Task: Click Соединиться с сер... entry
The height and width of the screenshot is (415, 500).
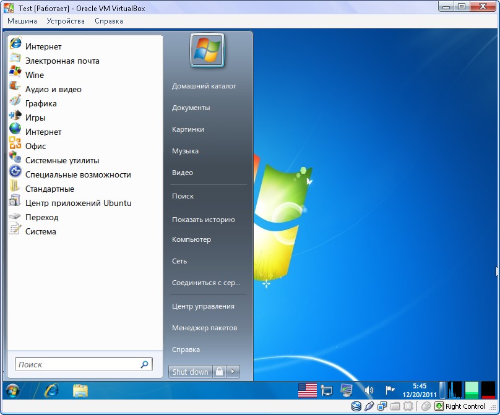Action: (x=206, y=283)
